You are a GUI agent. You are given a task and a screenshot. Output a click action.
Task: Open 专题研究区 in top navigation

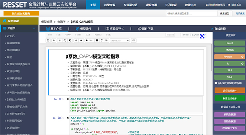click(x=130, y=5)
